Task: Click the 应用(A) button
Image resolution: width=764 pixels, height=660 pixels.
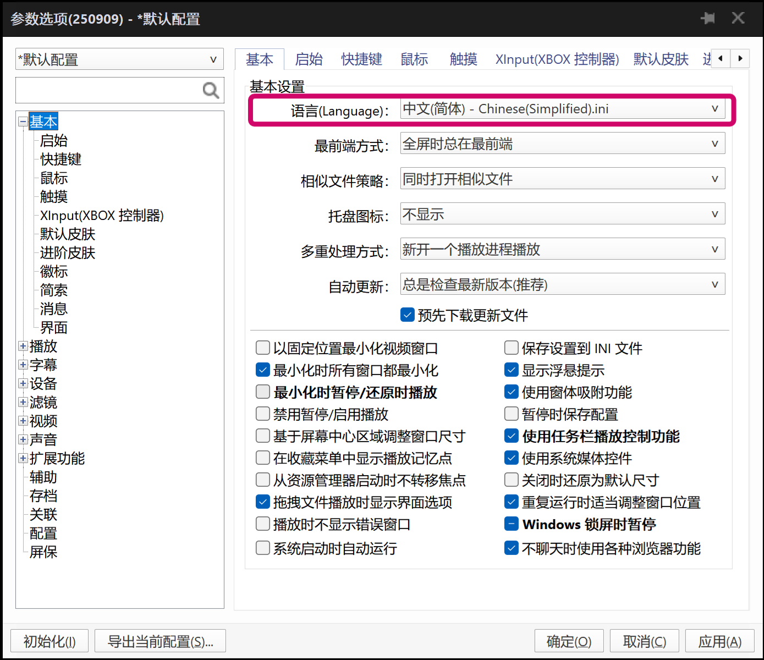Action: coord(719,640)
